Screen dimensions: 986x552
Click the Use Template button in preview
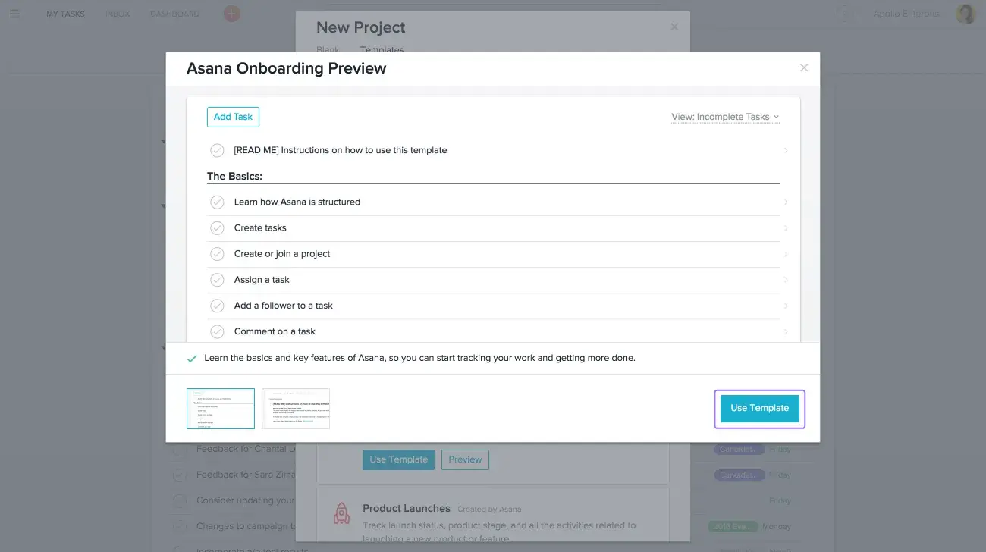point(759,408)
